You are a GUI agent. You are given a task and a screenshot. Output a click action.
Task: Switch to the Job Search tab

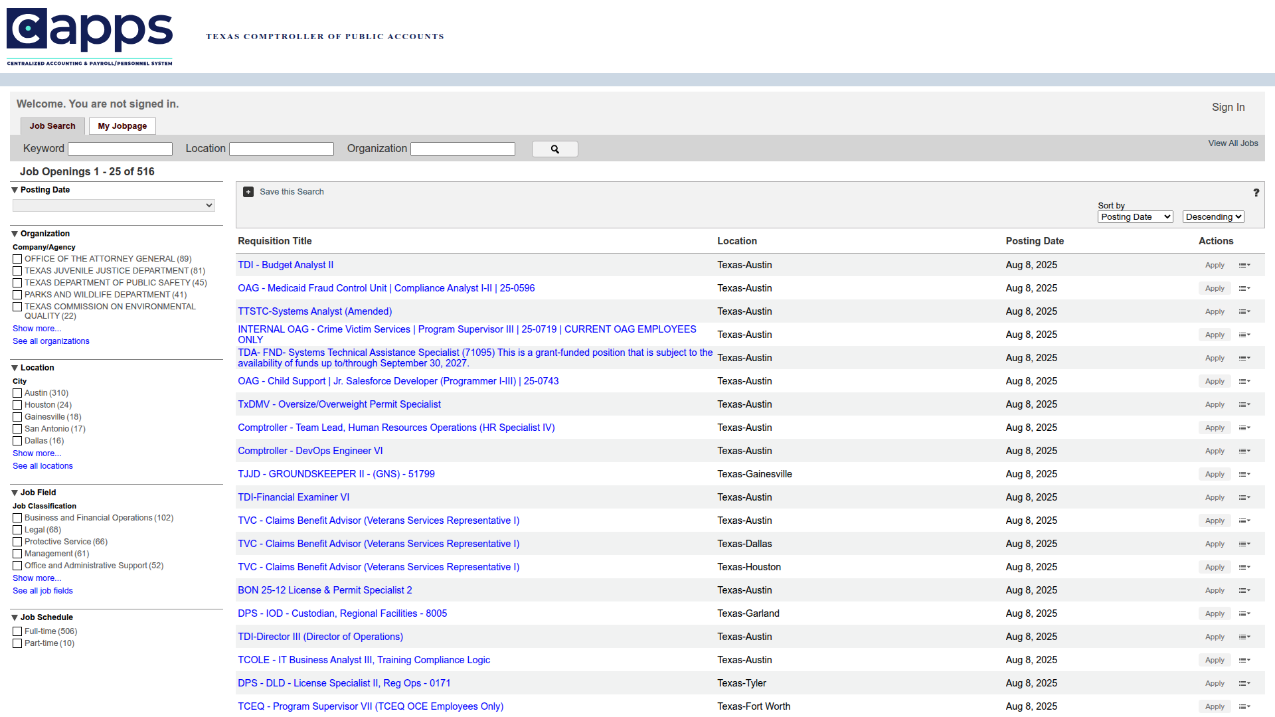click(52, 126)
